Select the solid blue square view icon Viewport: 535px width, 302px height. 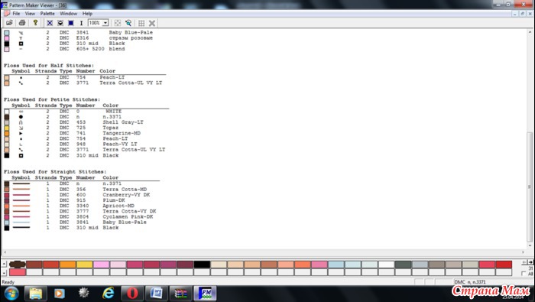pyautogui.click(x=71, y=23)
